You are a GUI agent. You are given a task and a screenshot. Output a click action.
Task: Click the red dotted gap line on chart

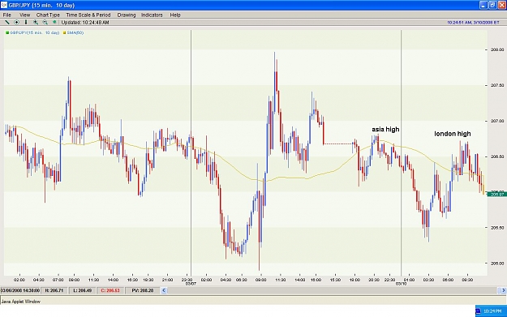coord(338,144)
